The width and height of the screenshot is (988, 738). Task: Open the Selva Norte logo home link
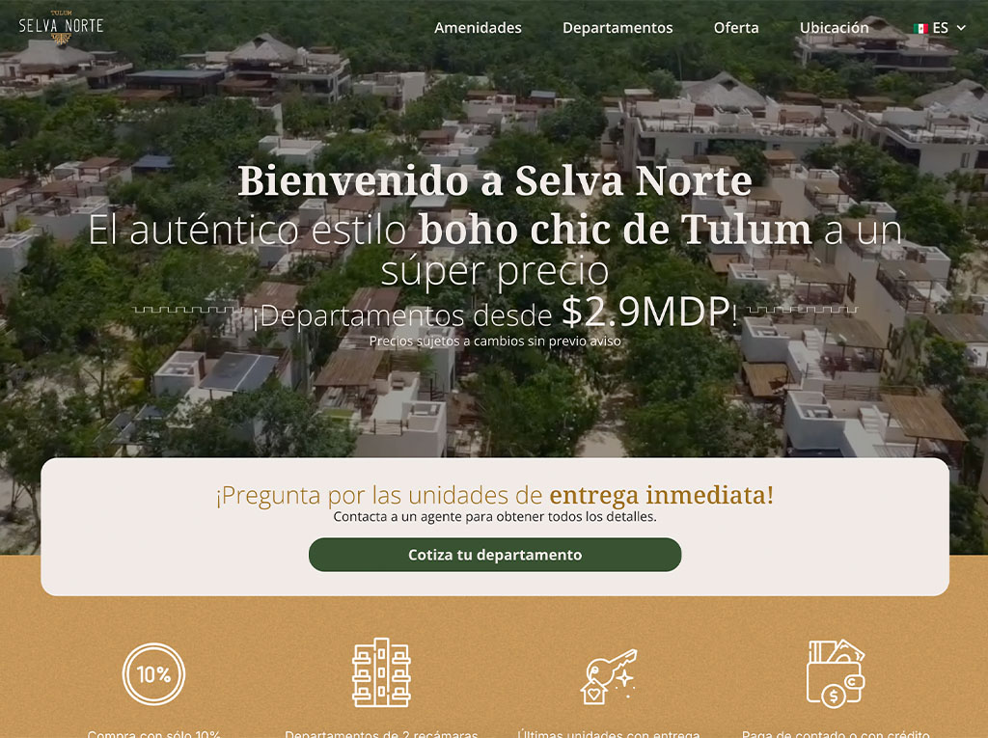pos(61,27)
